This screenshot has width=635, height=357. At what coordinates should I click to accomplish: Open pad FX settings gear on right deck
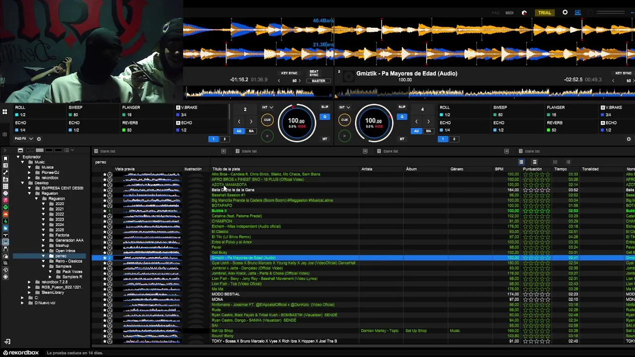[x=629, y=139]
